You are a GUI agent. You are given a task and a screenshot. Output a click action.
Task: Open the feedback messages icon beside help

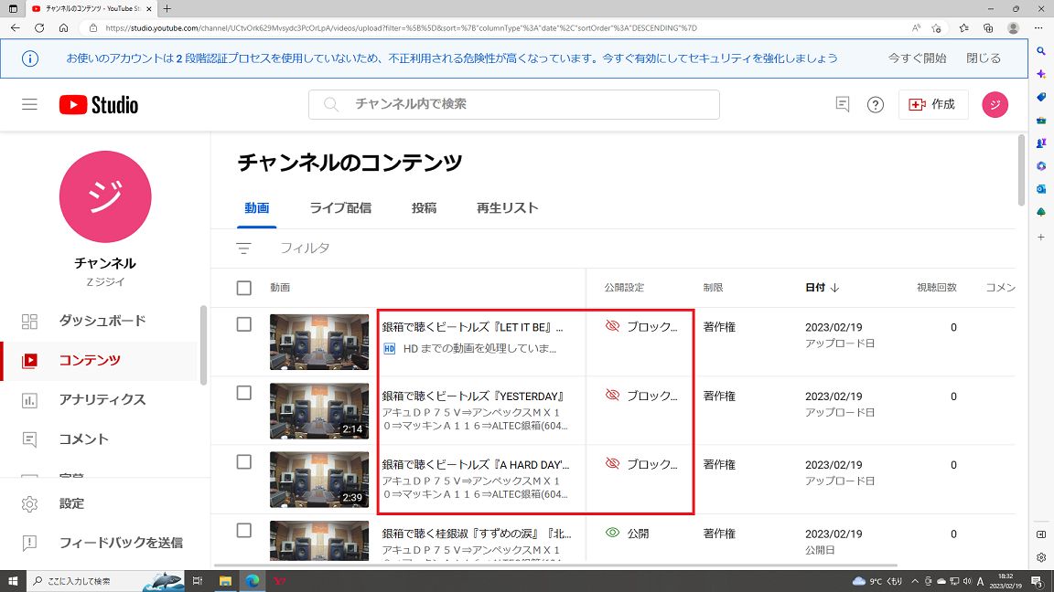843,104
